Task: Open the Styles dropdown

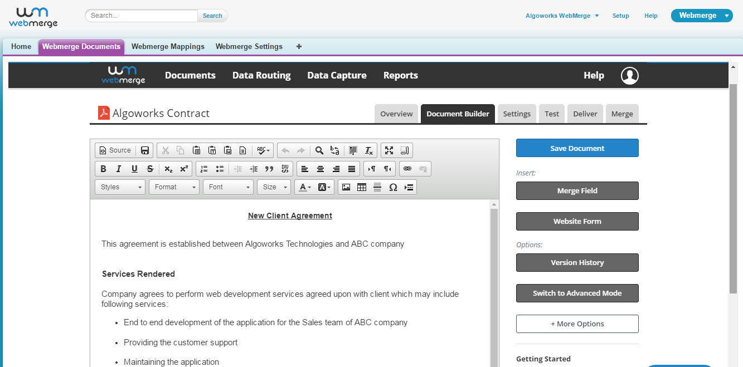Action: click(120, 187)
